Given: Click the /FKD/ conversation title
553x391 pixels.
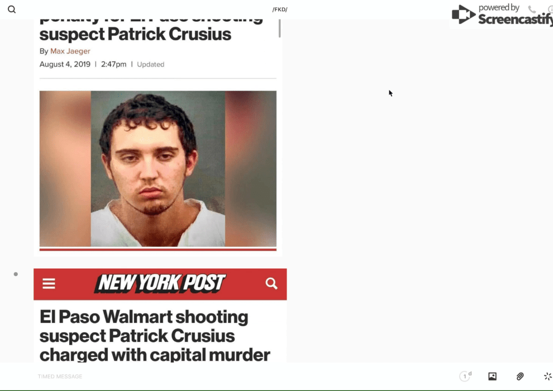Looking at the screenshot, I should tap(280, 9).
